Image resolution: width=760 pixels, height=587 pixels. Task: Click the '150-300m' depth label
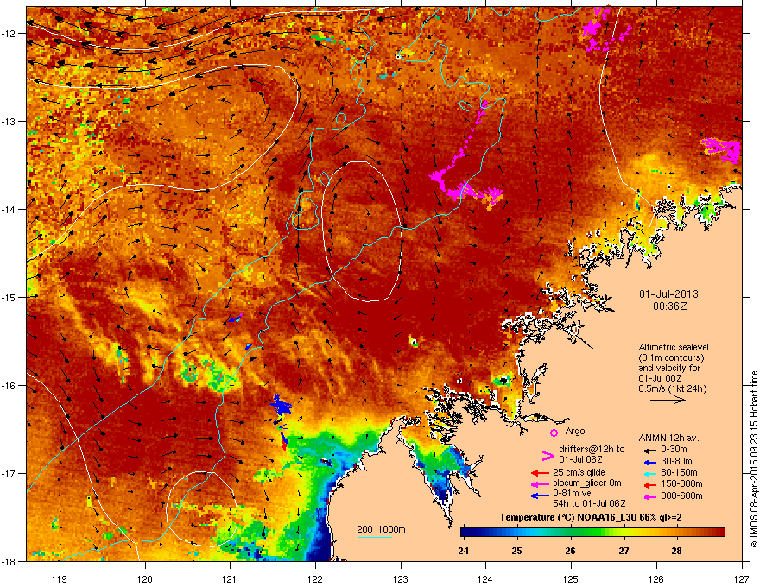681,483
